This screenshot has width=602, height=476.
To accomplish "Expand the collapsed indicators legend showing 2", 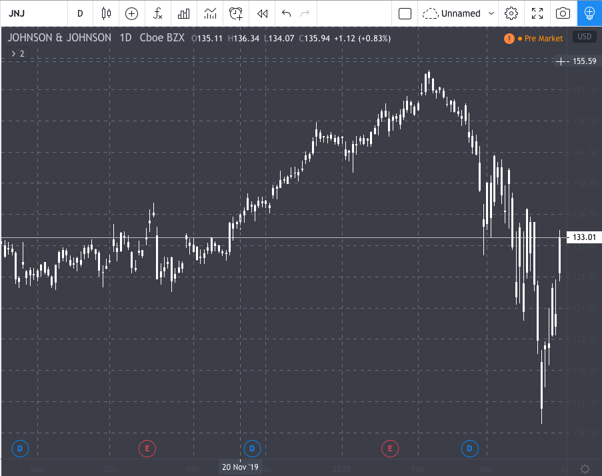I will click(18, 53).
